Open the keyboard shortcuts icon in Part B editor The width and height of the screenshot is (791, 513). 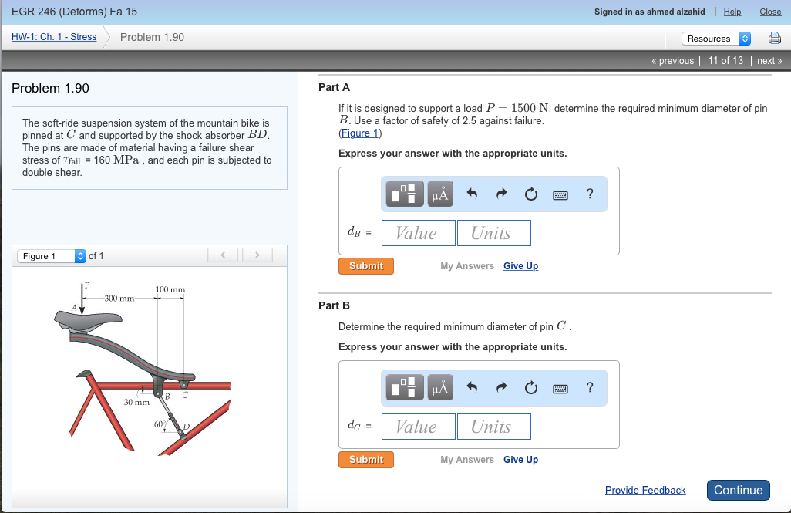tap(560, 387)
